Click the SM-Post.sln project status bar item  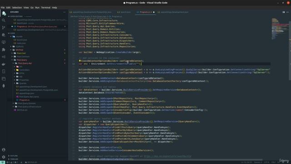click(x=31, y=162)
